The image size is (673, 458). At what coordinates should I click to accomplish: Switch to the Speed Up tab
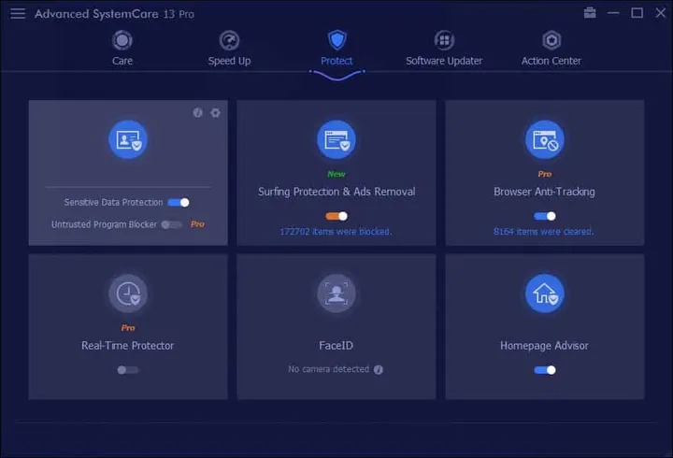[229, 61]
